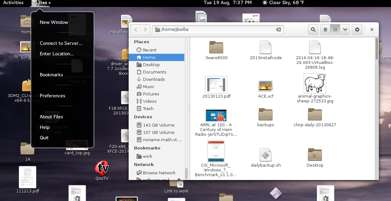Open the Files application menu dropdown
The height and width of the screenshot is (201, 391).
(x=41, y=3)
